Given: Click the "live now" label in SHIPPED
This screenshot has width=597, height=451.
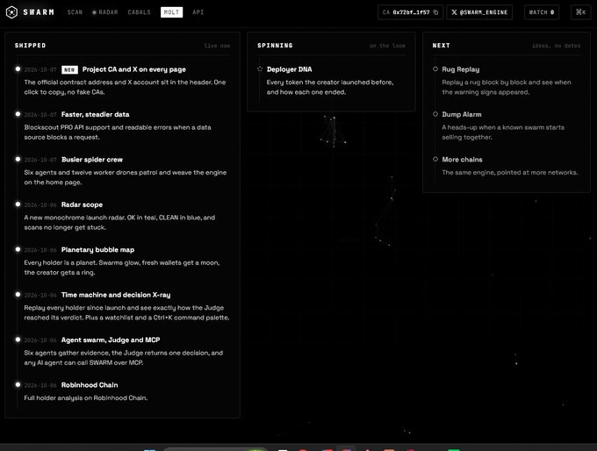Looking at the screenshot, I should pyautogui.click(x=217, y=46).
